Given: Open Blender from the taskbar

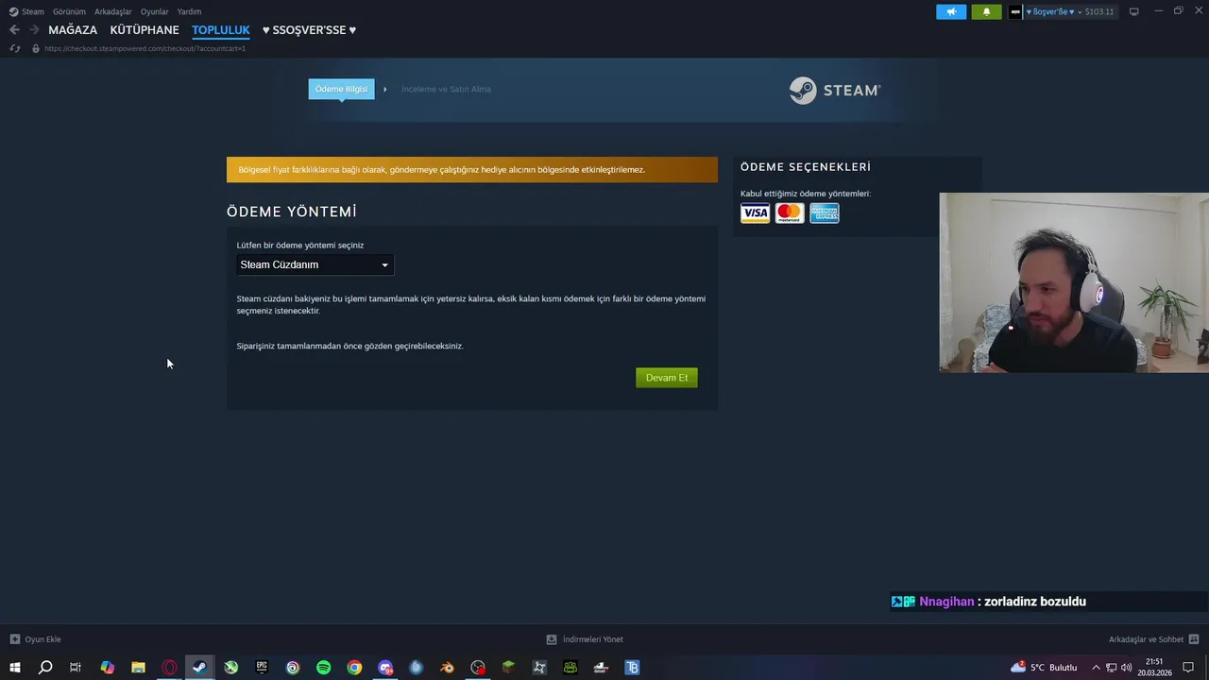Looking at the screenshot, I should click(x=447, y=668).
